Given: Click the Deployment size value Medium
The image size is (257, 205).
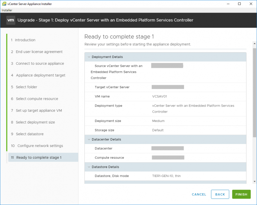Looking at the screenshot, I should pos(158,121).
